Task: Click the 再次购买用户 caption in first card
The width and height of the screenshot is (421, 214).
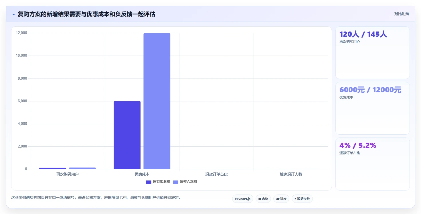Action: pos(350,42)
